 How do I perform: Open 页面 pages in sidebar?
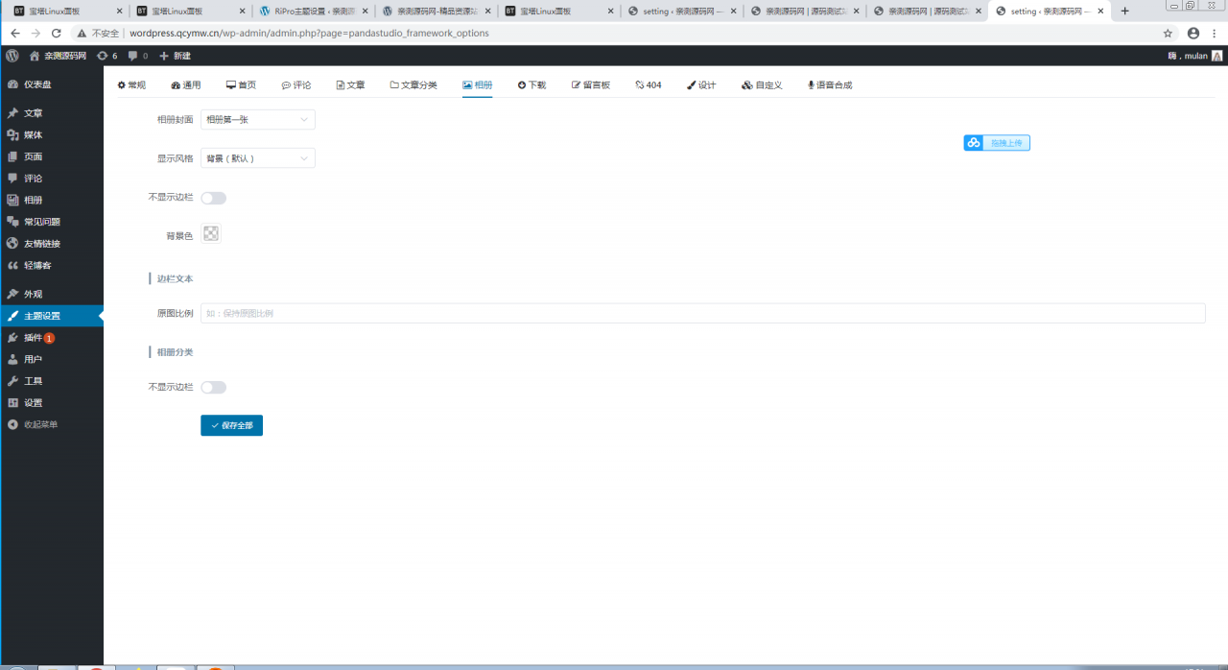tap(52, 156)
